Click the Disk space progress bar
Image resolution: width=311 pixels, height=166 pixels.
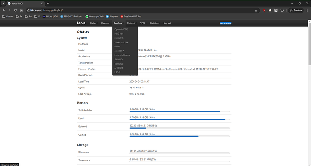180,153
